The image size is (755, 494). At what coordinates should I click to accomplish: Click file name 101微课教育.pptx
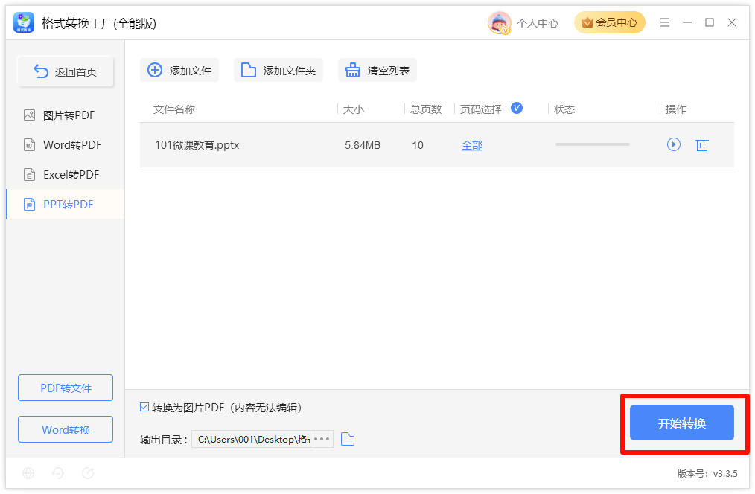(x=197, y=145)
